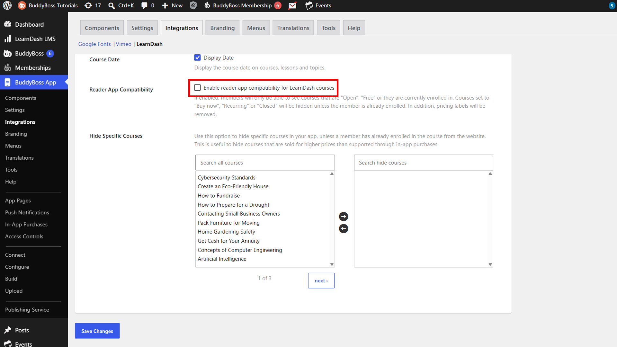This screenshot has width=617, height=347.
Task: Enable reader app compatibility checkbox
Action: tap(197, 88)
